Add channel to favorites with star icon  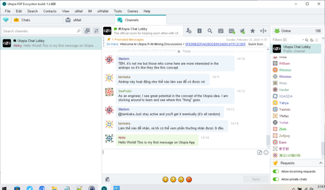coord(252,31)
